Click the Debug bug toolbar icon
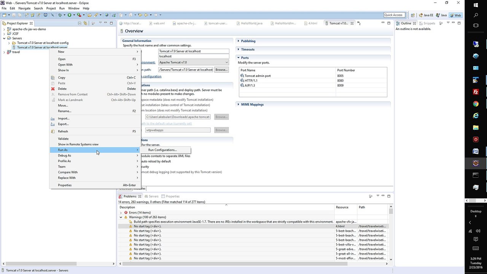The image size is (487, 274). pos(60,15)
